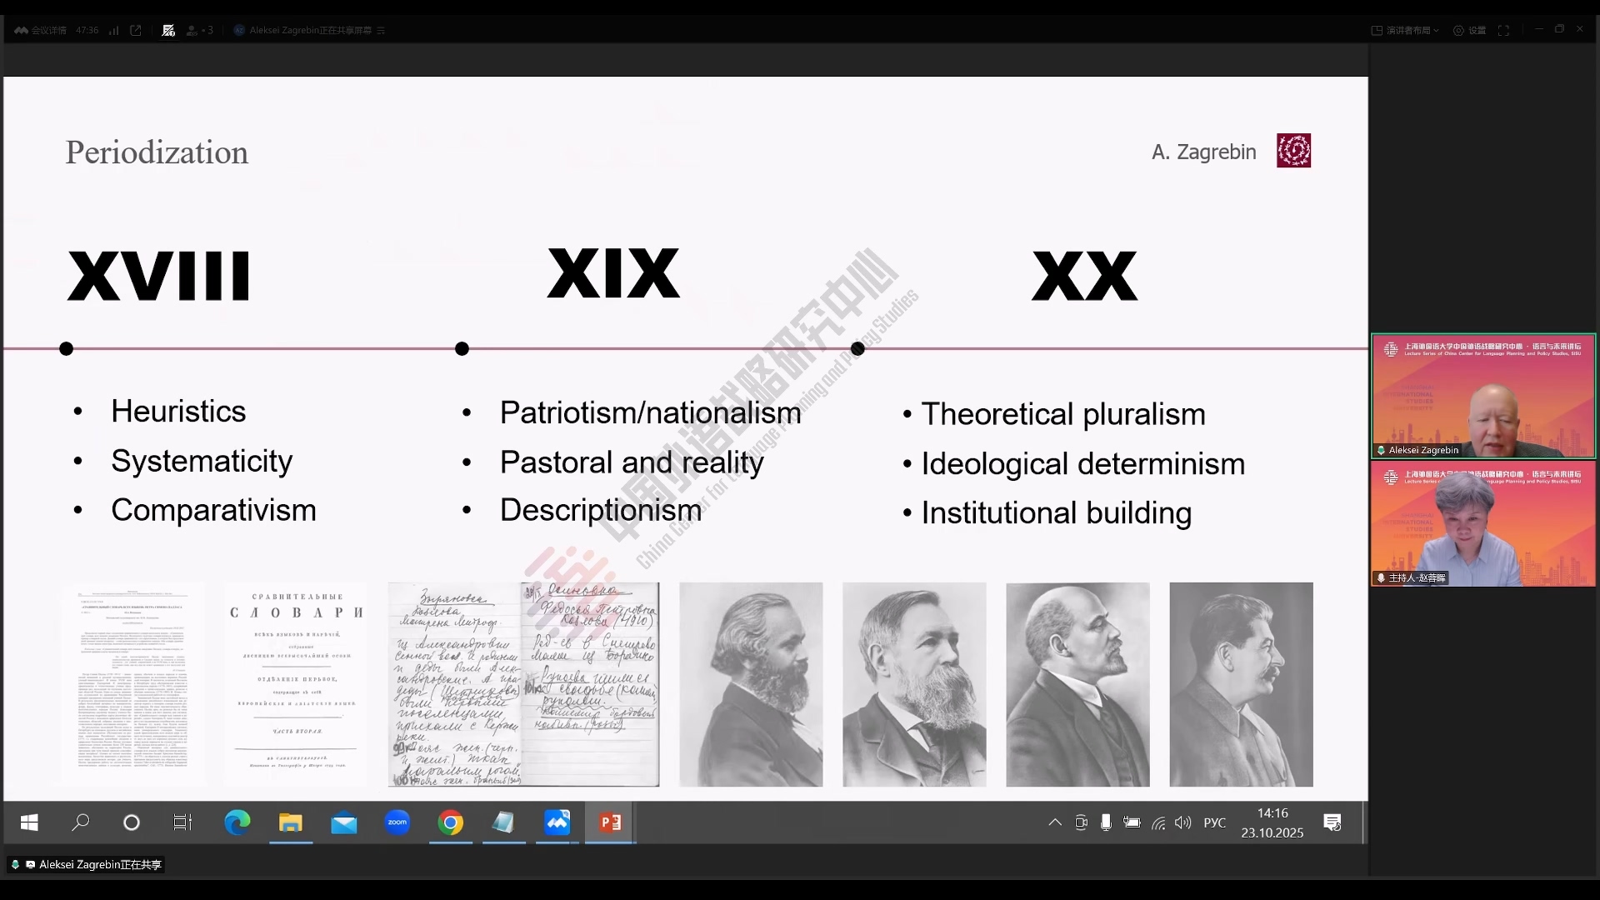Expand hidden system tray icons chevron

1055,822
